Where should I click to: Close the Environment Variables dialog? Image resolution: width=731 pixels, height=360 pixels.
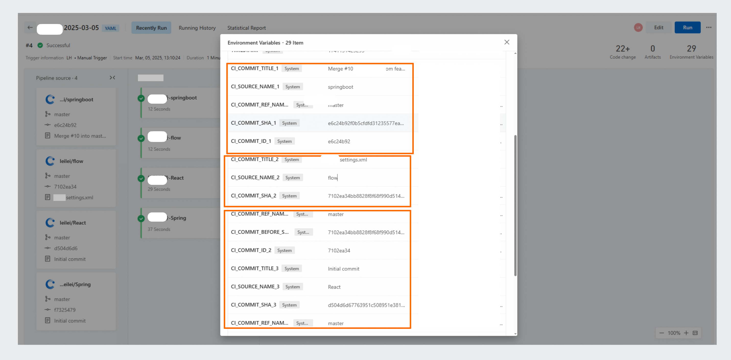[x=506, y=42]
